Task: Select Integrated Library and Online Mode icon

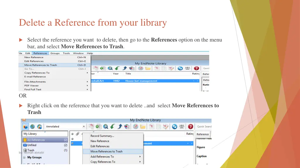Action: pyautogui.click(x=40, y=127)
